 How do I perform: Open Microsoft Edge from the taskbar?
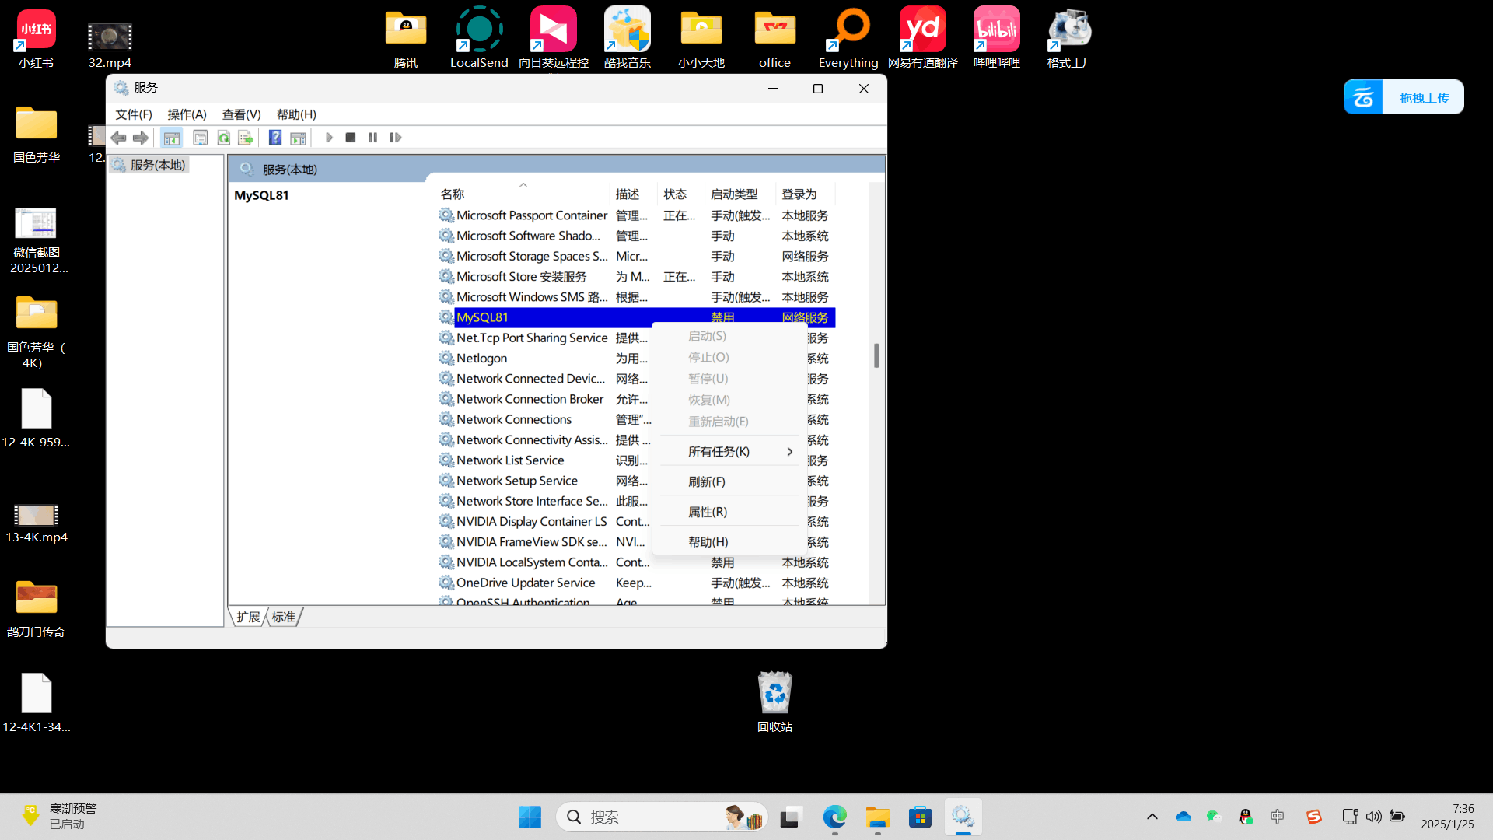(834, 817)
